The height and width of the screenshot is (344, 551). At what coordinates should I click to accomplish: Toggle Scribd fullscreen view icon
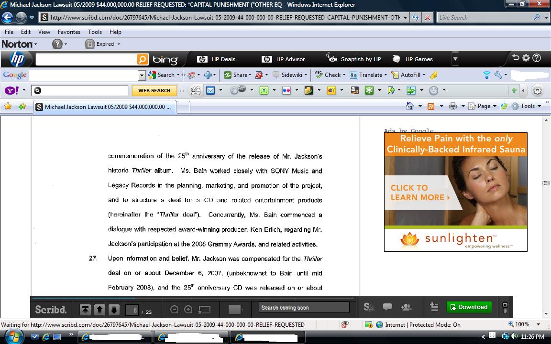[x=204, y=310]
